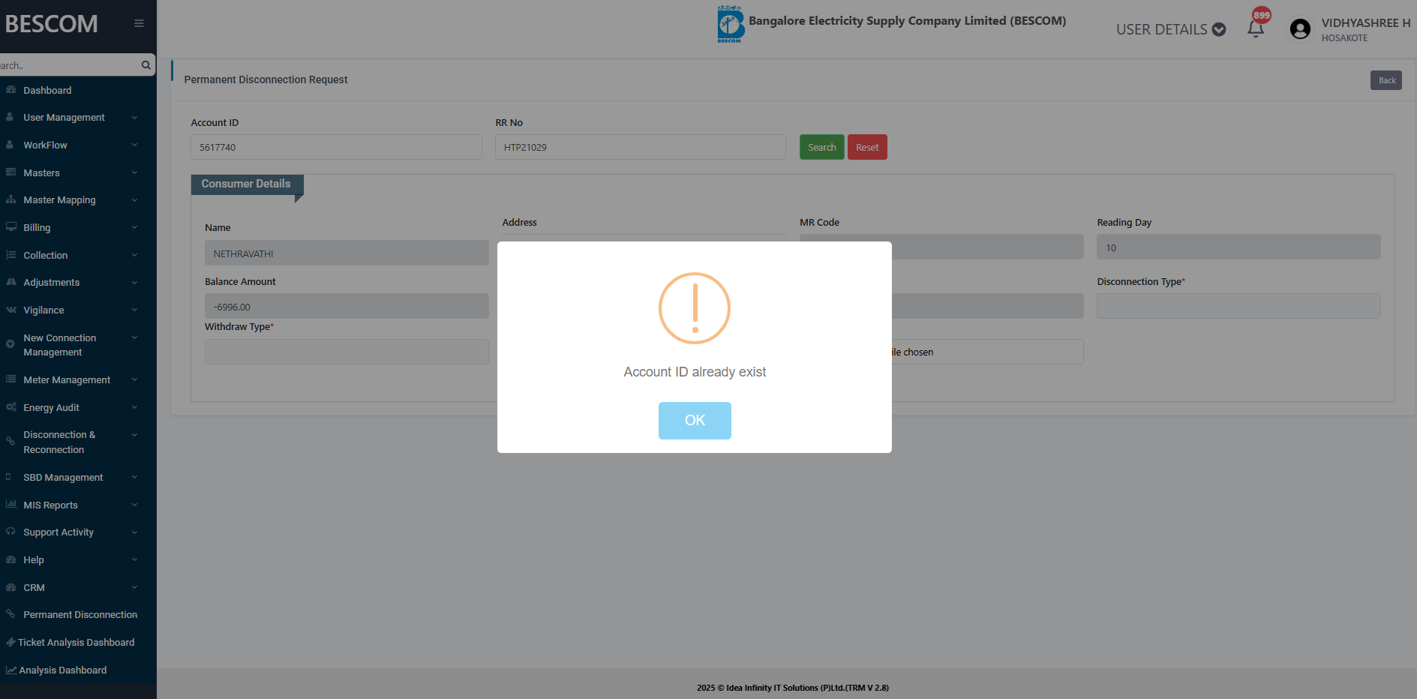Click the user profile avatar icon
1417x699 pixels.
coord(1300,29)
